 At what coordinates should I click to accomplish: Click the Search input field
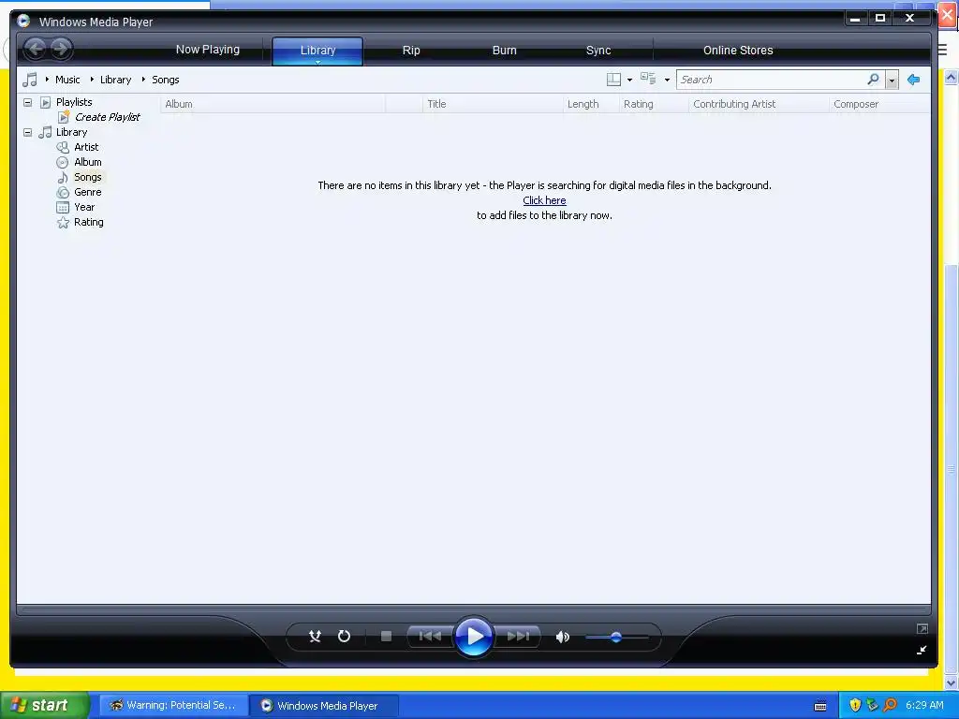(771, 80)
